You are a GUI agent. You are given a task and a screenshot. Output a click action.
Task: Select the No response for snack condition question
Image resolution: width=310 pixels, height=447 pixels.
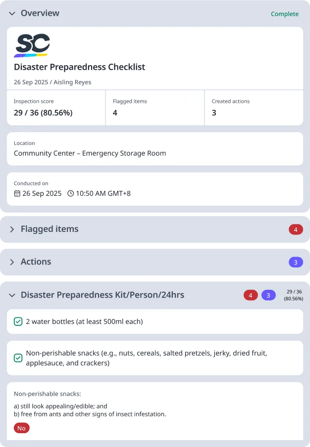tap(21, 428)
